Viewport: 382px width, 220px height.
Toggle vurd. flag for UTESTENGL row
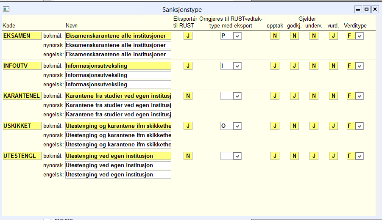click(333, 156)
